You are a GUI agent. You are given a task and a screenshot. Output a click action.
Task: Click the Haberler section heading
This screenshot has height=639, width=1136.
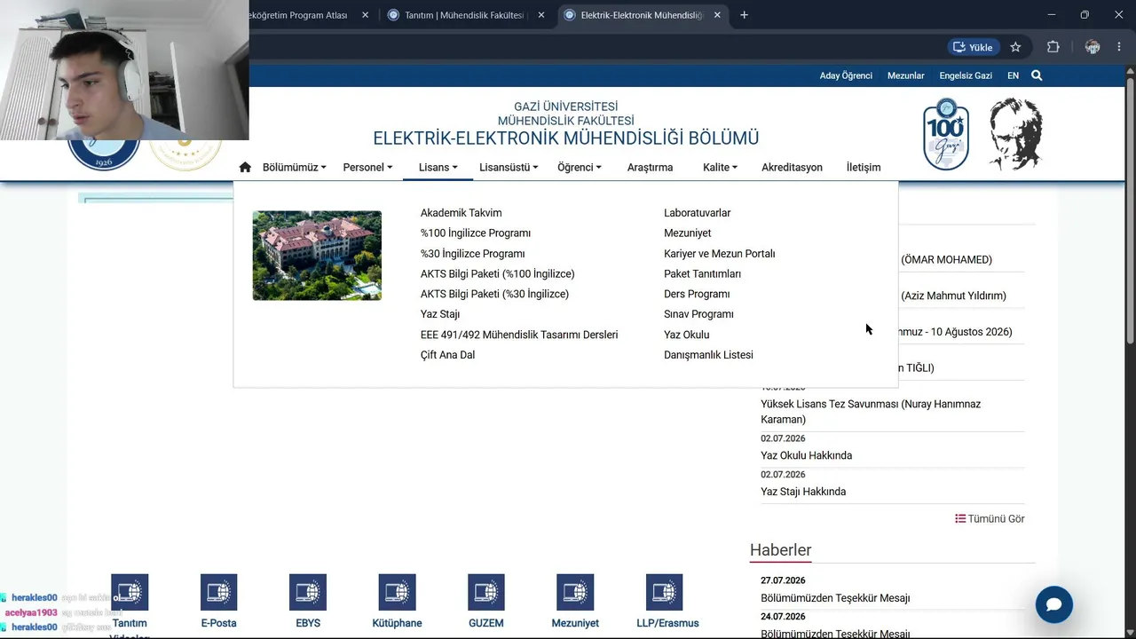[x=781, y=550]
